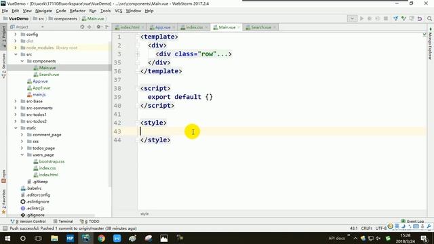Click the Run button in toolbar
Screen dimensions: 434x244
click(361, 18)
